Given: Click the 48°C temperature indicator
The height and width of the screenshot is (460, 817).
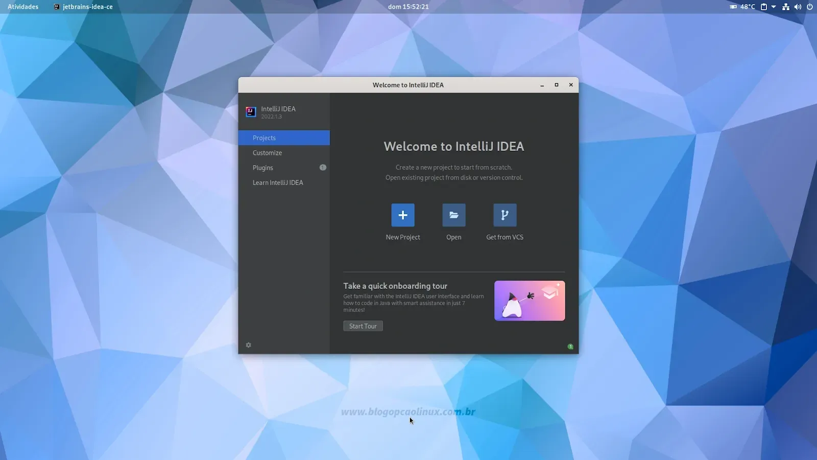Looking at the screenshot, I should pos(742,7).
